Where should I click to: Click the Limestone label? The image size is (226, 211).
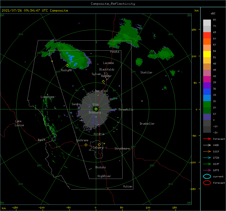(x=47, y=97)
